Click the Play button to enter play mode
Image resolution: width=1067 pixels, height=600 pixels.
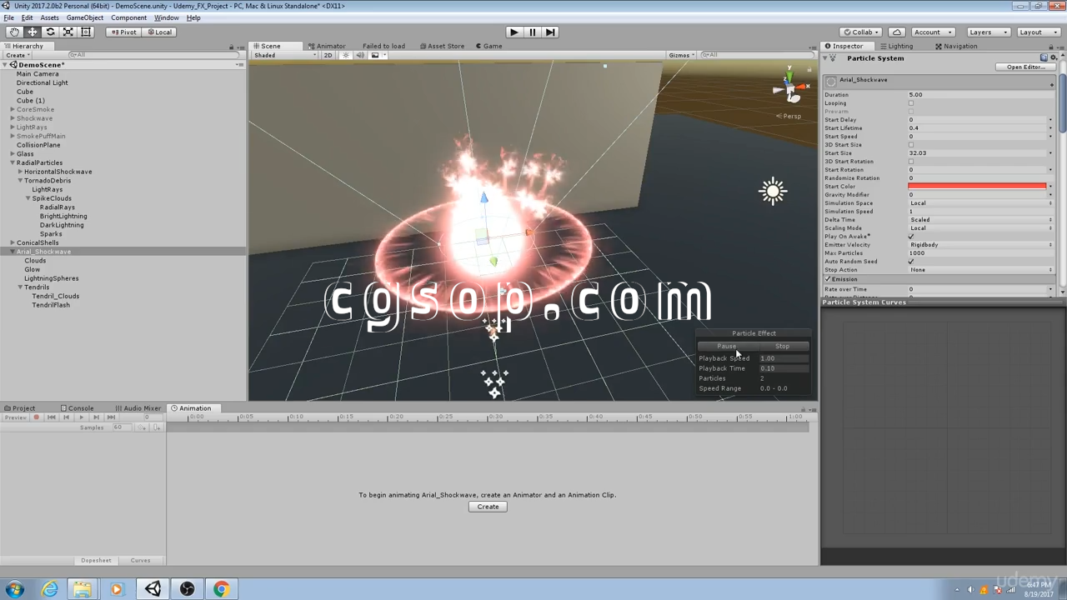click(513, 32)
